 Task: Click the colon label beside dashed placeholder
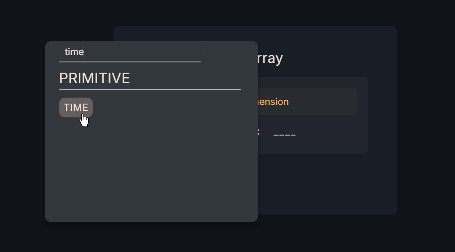click(x=258, y=132)
